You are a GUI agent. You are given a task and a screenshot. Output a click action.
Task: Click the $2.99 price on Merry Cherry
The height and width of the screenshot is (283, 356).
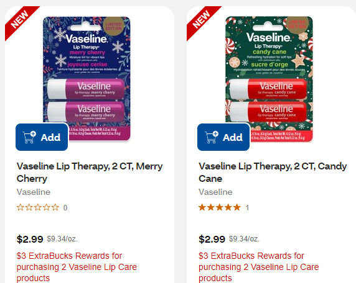click(x=30, y=239)
